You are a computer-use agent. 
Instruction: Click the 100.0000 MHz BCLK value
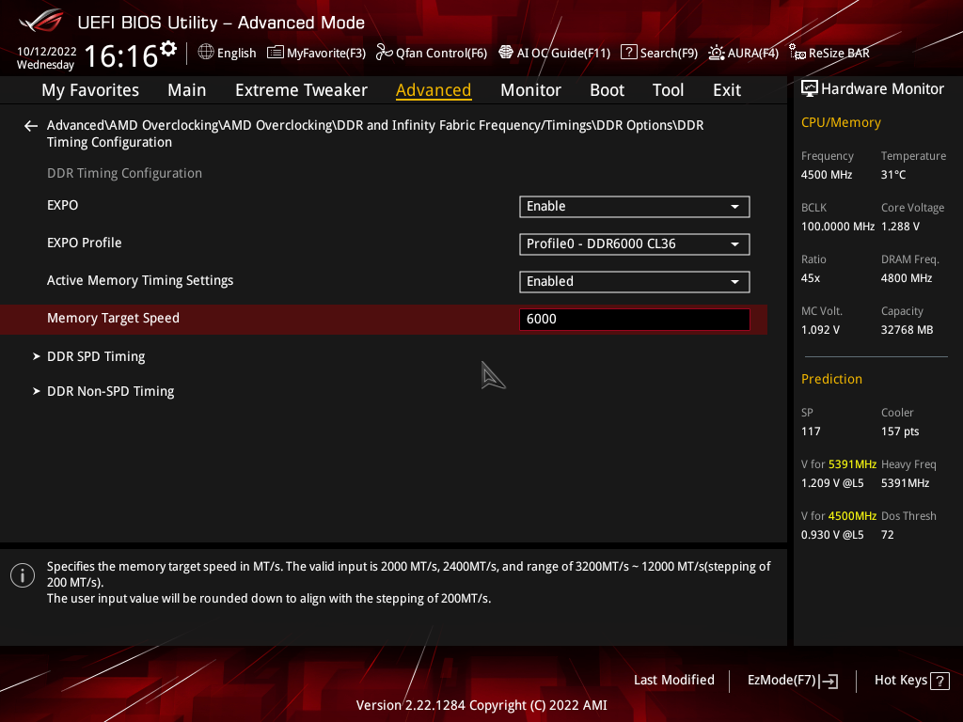pyautogui.click(x=837, y=227)
